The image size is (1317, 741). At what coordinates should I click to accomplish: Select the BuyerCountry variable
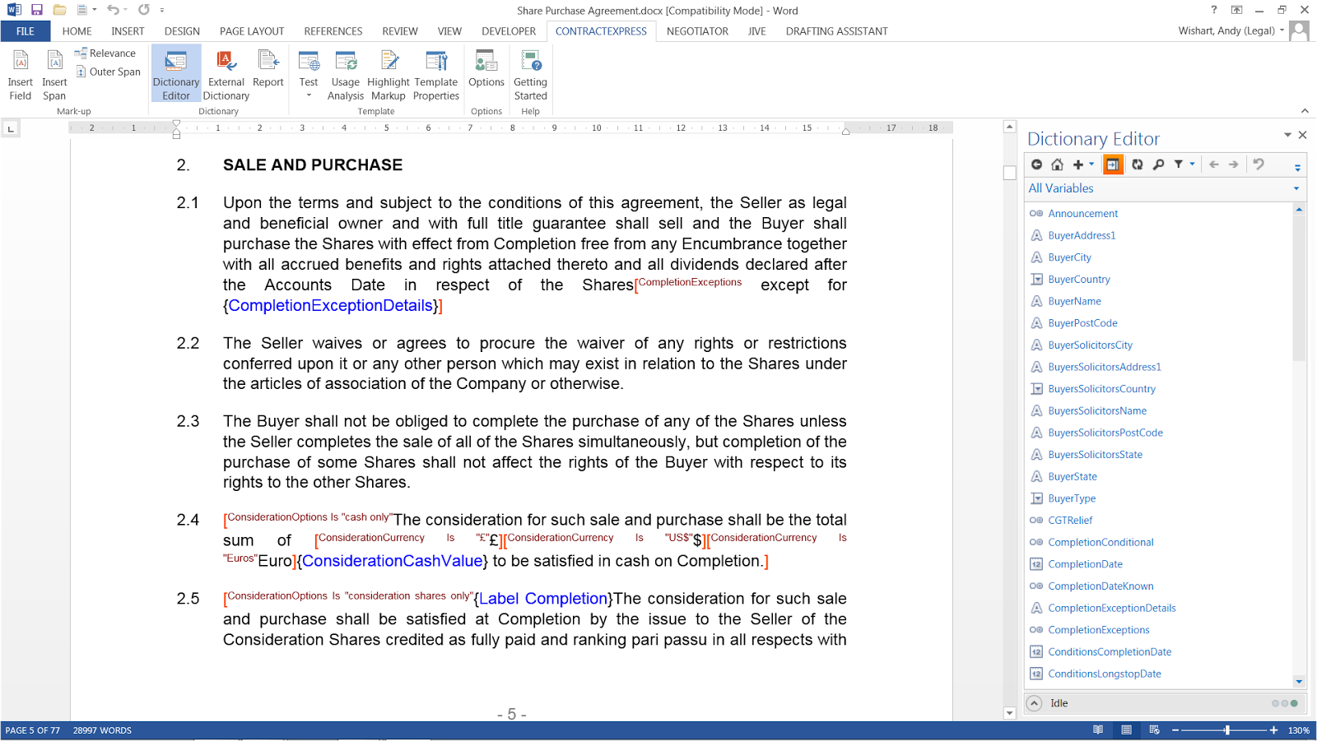(1078, 280)
